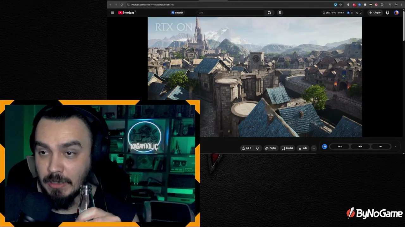
Task: Open the YouTube hamburger guide menu
Action: click(x=112, y=13)
